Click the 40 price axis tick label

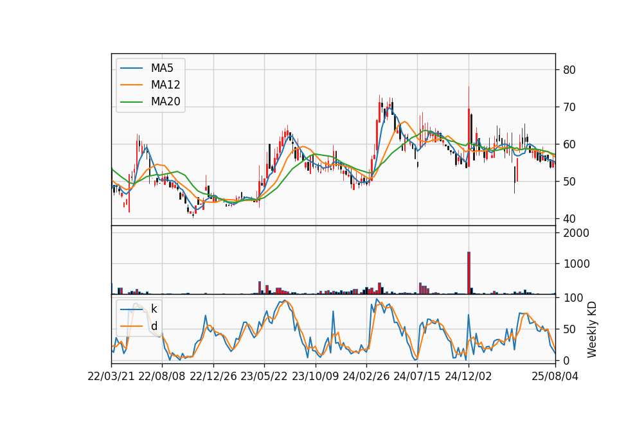coord(569,218)
